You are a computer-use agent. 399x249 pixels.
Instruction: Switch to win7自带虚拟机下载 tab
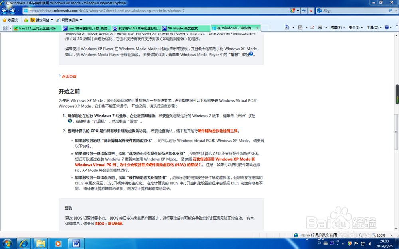pyautogui.click(x=87, y=28)
